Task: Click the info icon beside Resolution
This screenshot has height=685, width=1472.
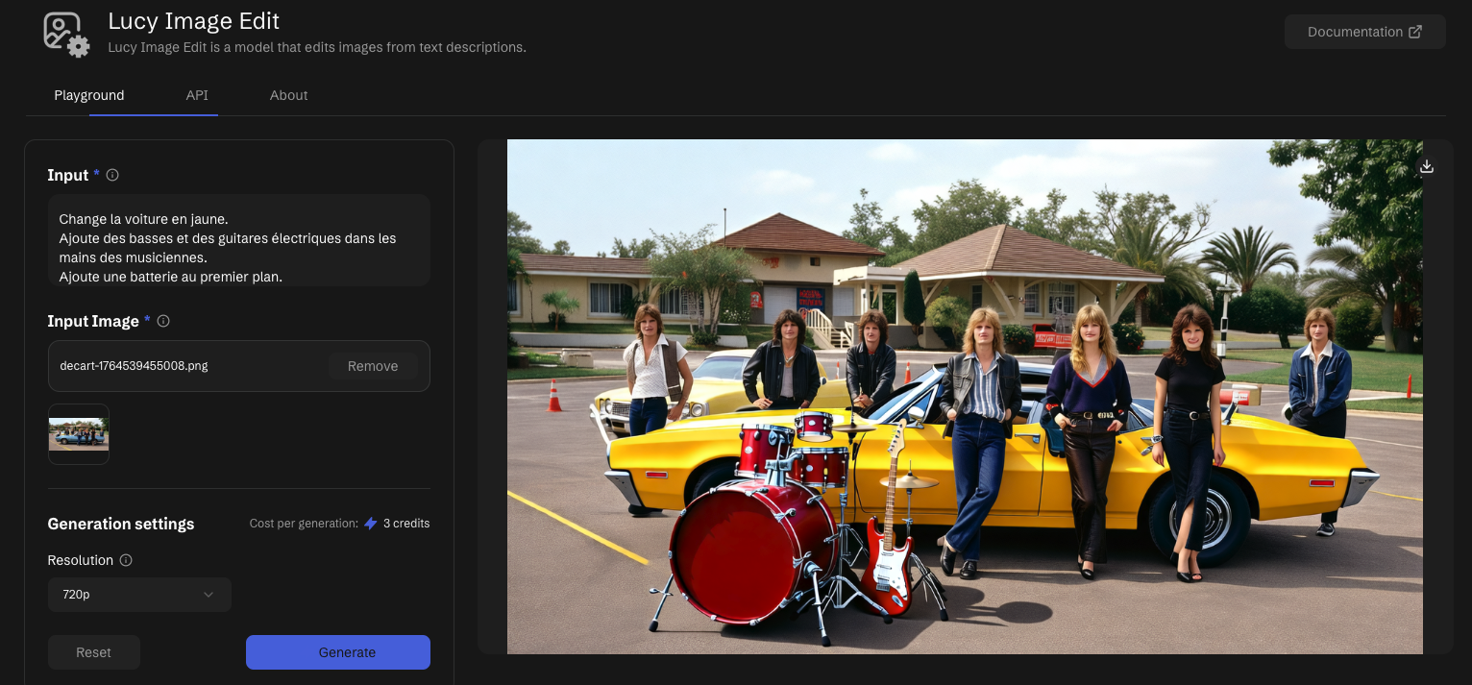Action: point(126,560)
